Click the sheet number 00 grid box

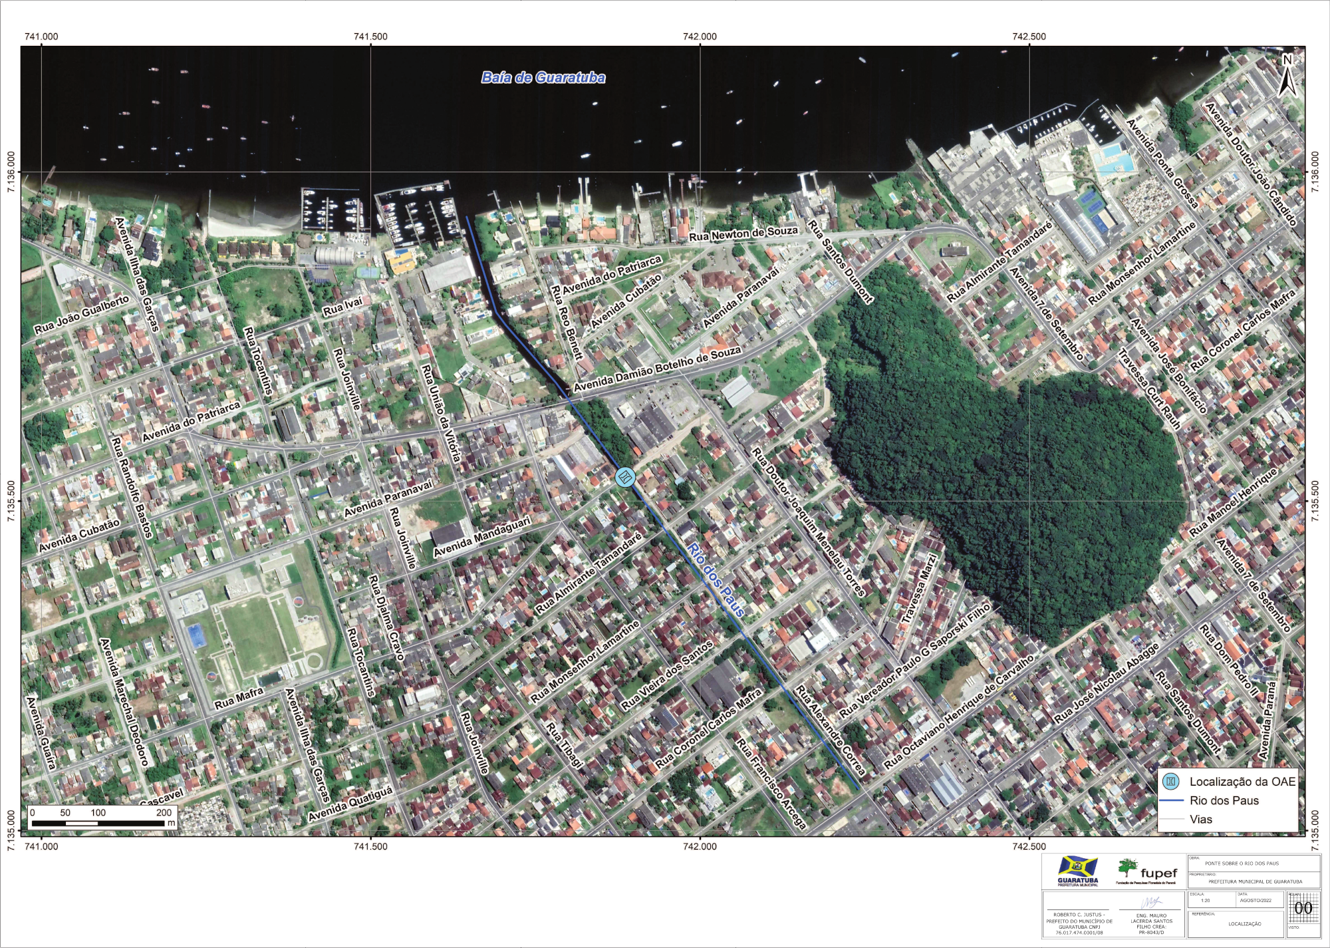(x=1303, y=908)
